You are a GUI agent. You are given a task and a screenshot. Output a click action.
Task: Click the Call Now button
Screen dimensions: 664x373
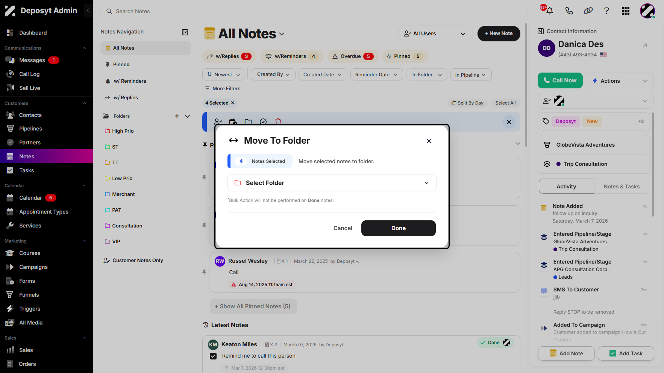(560, 80)
